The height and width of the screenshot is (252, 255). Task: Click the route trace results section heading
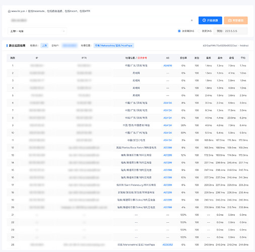coord(17,45)
